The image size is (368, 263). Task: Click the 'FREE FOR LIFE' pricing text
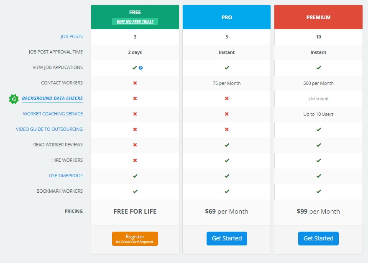tap(135, 212)
